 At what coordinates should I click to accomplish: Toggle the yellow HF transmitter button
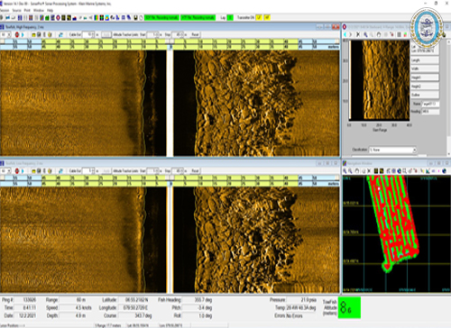point(267,18)
